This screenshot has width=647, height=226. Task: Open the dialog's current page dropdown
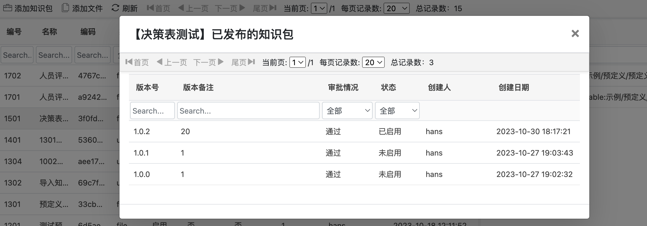tap(297, 62)
